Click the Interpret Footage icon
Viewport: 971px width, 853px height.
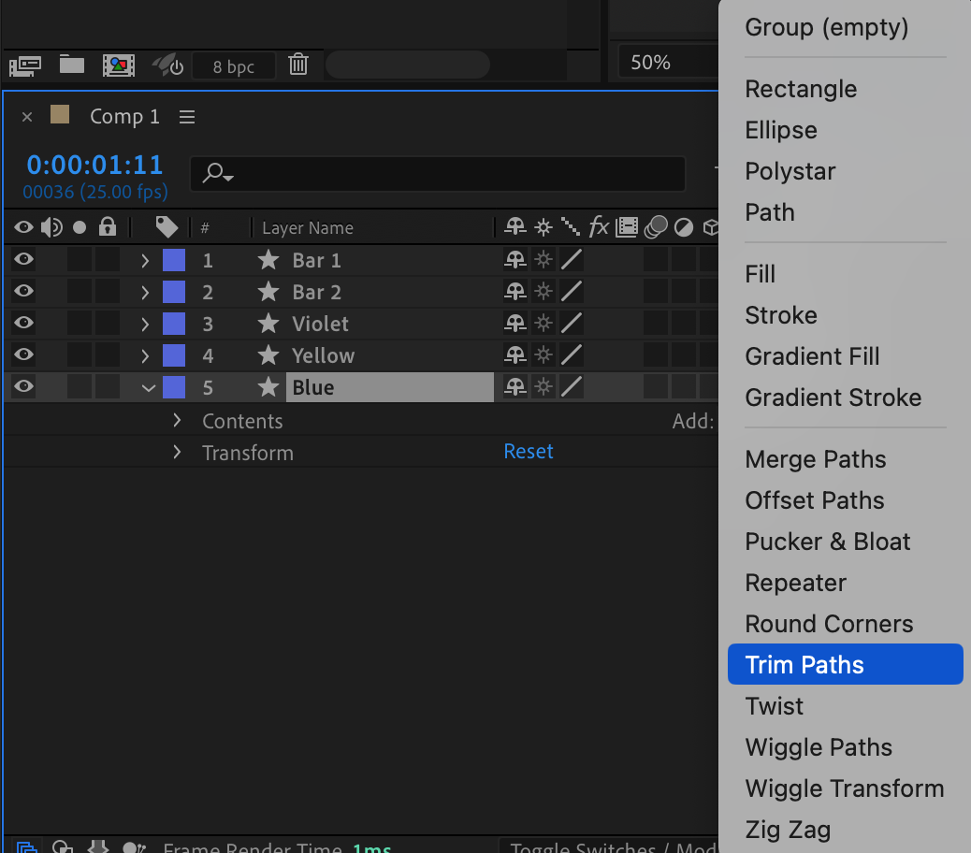click(x=24, y=65)
